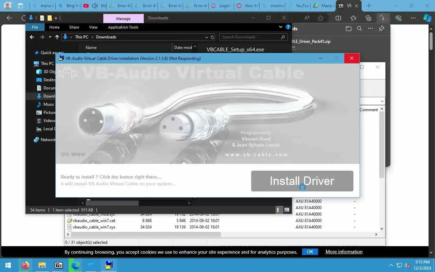Viewport: 435px width, 272px height.
Task: Pin the Edge downloads panel
Action: 381,29
